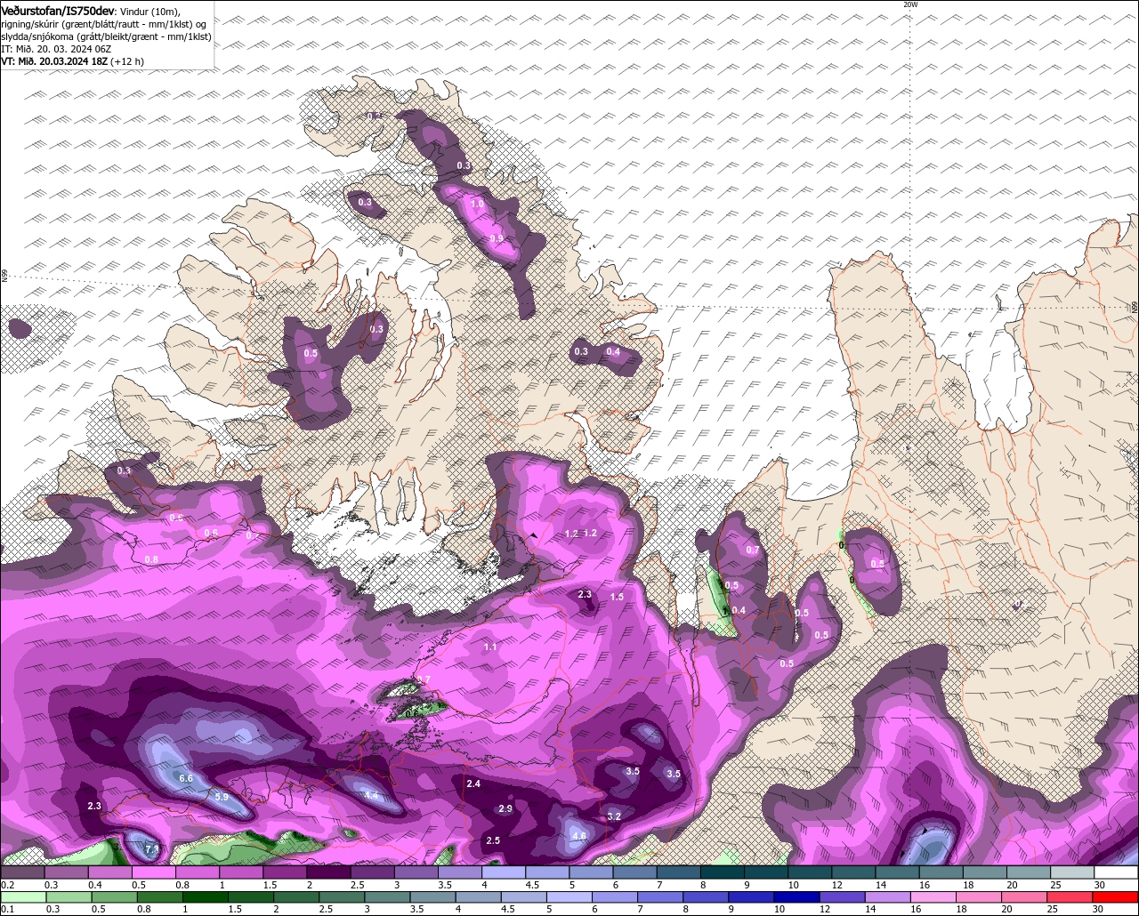
Task: Click the map value '1.0' above 3.9
Action: point(477,204)
